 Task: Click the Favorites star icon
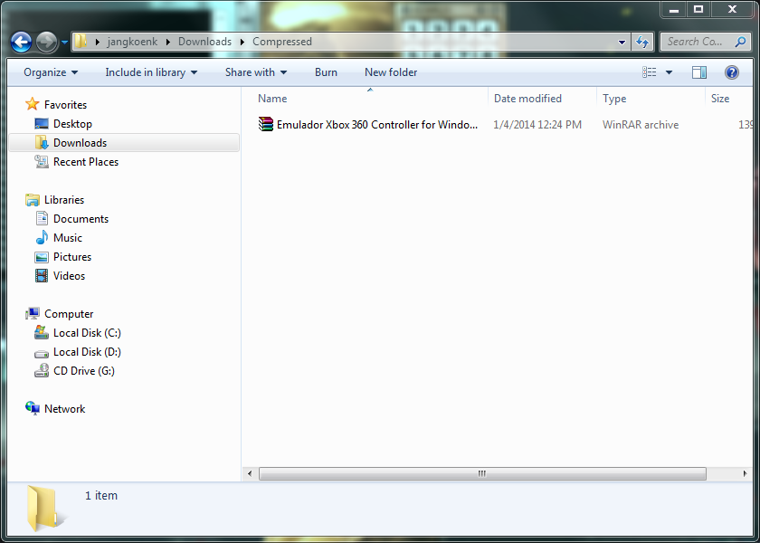(x=33, y=104)
